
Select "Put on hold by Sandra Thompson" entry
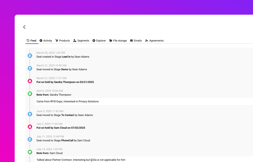(x=65, y=82)
